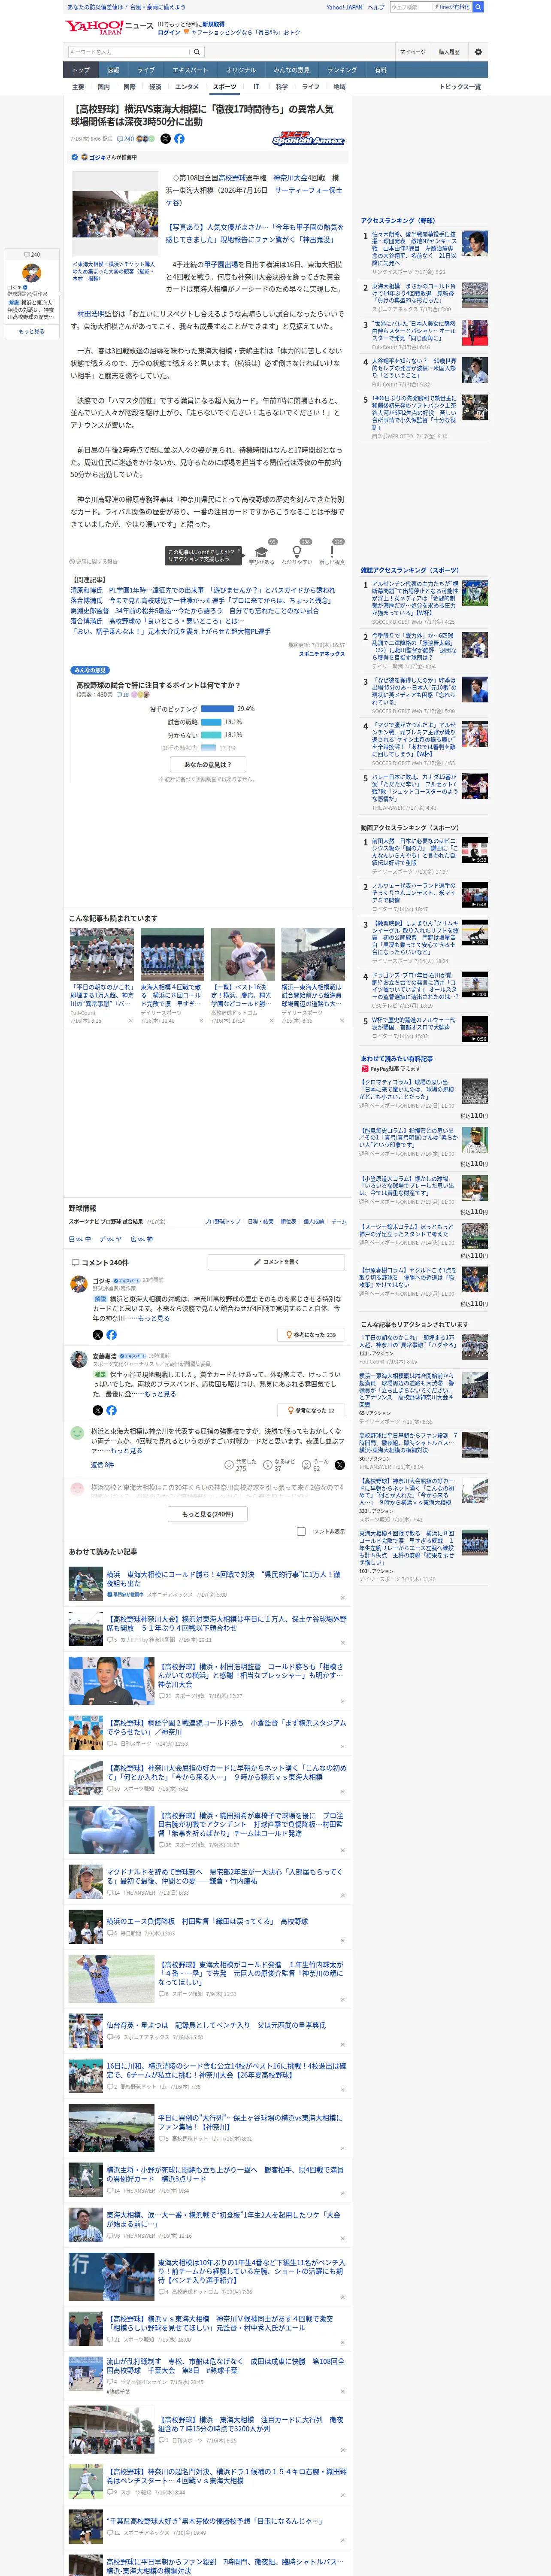Image resolution: width=551 pixels, height=2576 pixels.
Task: Open ゴジキ's avatar in the comment list
Action: pos(78,1284)
